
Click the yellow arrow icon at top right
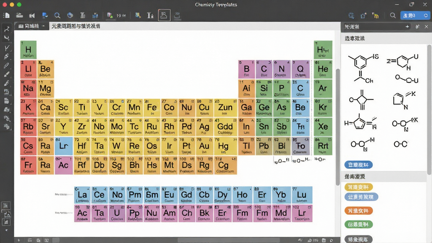pos(375,16)
